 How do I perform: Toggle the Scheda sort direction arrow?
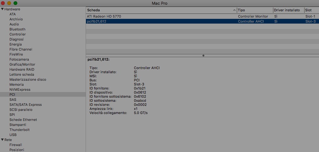pyautogui.click(x=235, y=10)
